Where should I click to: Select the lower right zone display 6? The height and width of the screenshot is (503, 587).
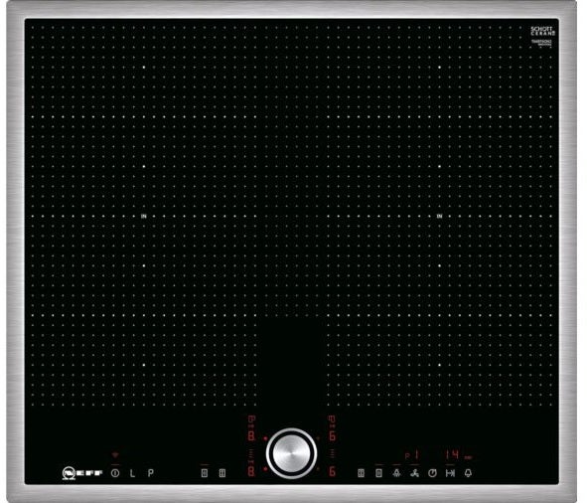[332, 471]
